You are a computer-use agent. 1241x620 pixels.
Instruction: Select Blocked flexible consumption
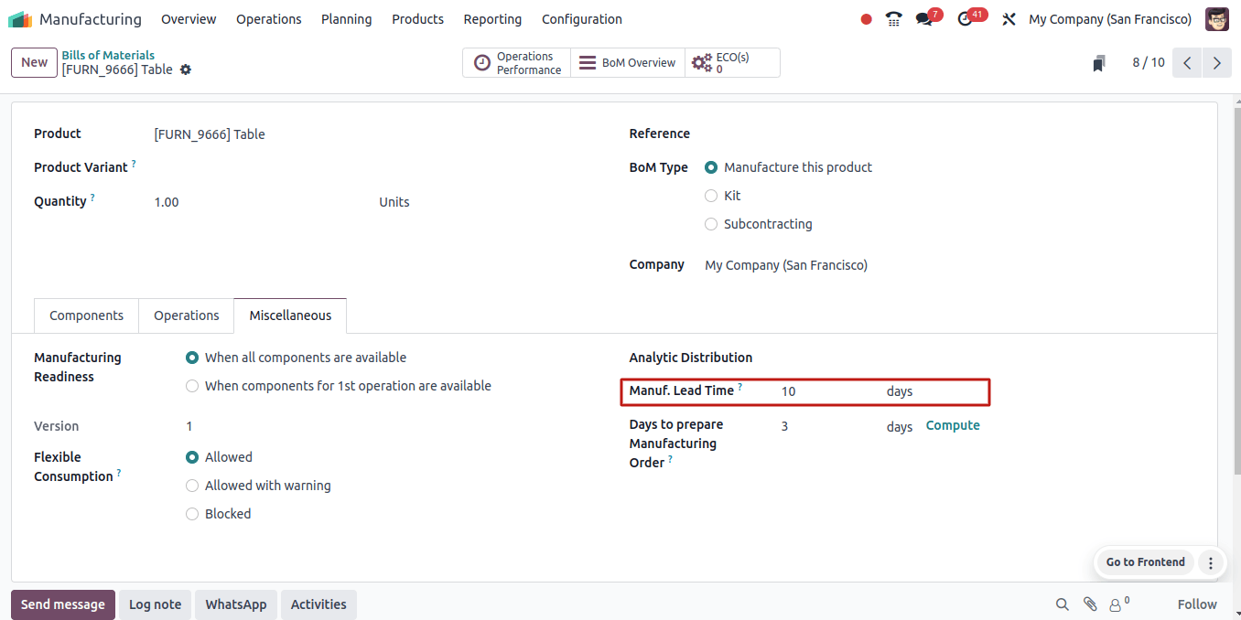tap(192, 514)
